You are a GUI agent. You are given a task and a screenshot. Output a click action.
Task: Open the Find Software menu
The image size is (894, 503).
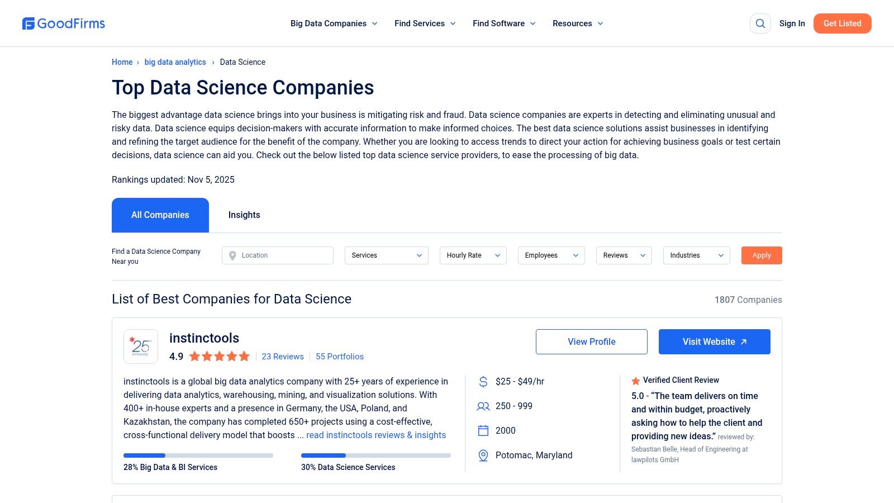[x=504, y=23]
